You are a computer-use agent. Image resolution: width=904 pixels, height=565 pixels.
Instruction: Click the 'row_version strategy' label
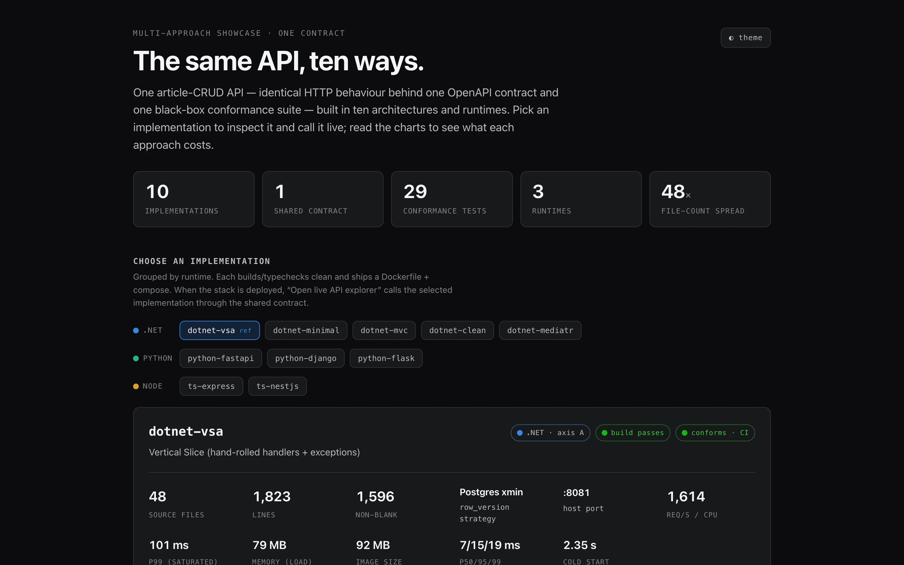485,513
